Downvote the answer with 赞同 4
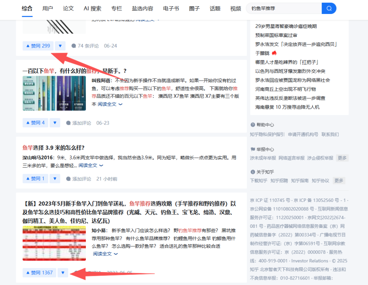The width and height of the screenshot is (368, 285). click(55, 123)
